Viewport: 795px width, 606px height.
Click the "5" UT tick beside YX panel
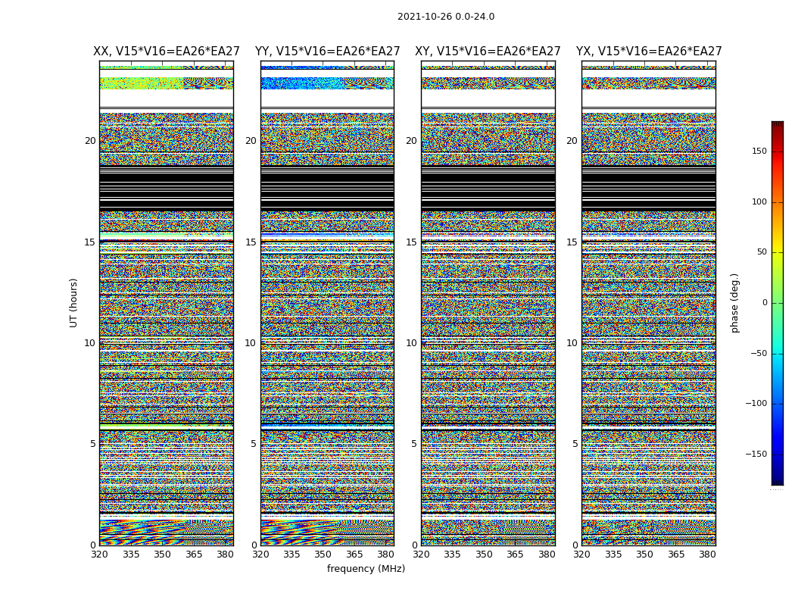575,444
